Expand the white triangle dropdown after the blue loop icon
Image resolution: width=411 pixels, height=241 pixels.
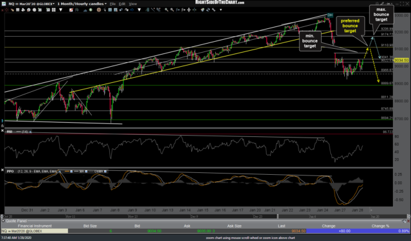tap(139, 10)
